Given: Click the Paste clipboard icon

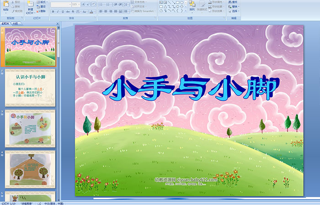Looking at the screenshot, I should coord(6,4).
